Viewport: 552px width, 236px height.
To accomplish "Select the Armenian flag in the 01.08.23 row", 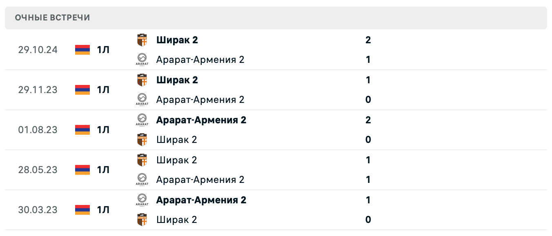I will 82,130.
